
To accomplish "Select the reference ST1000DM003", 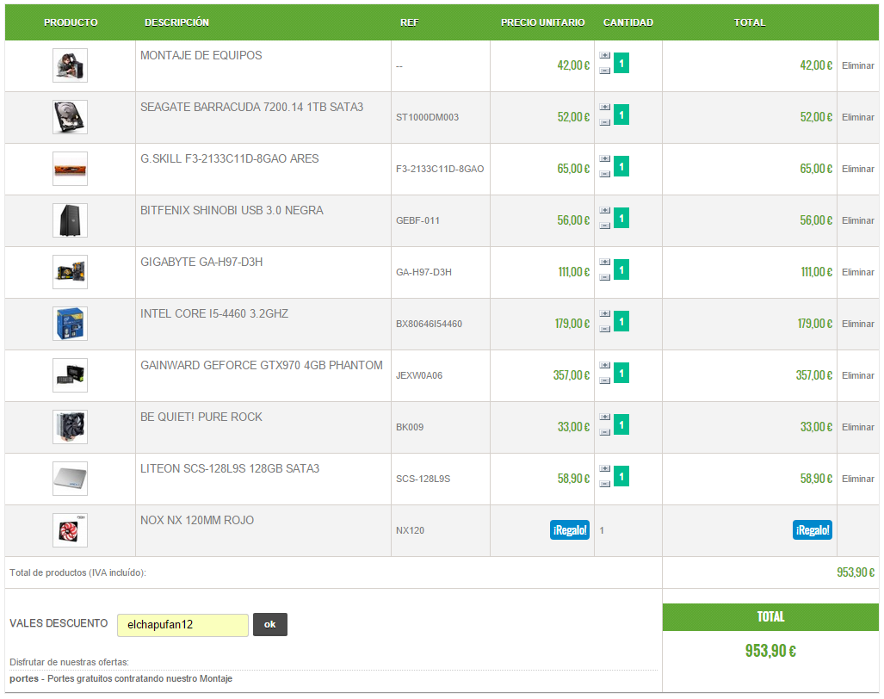I will pyautogui.click(x=427, y=117).
